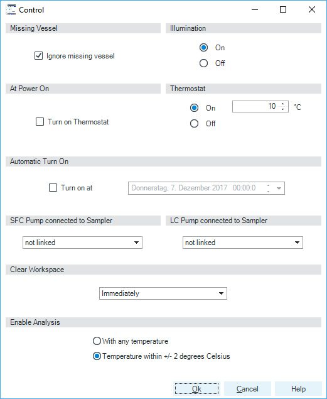
Task: Click the thermostat temperature value field
Action: (x=255, y=106)
